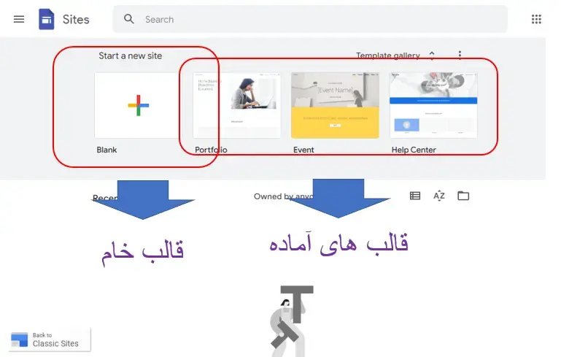Viewport: 561px width, 357px height.
Task: Click the Google Sites logo icon
Action: (x=47, y=19)
